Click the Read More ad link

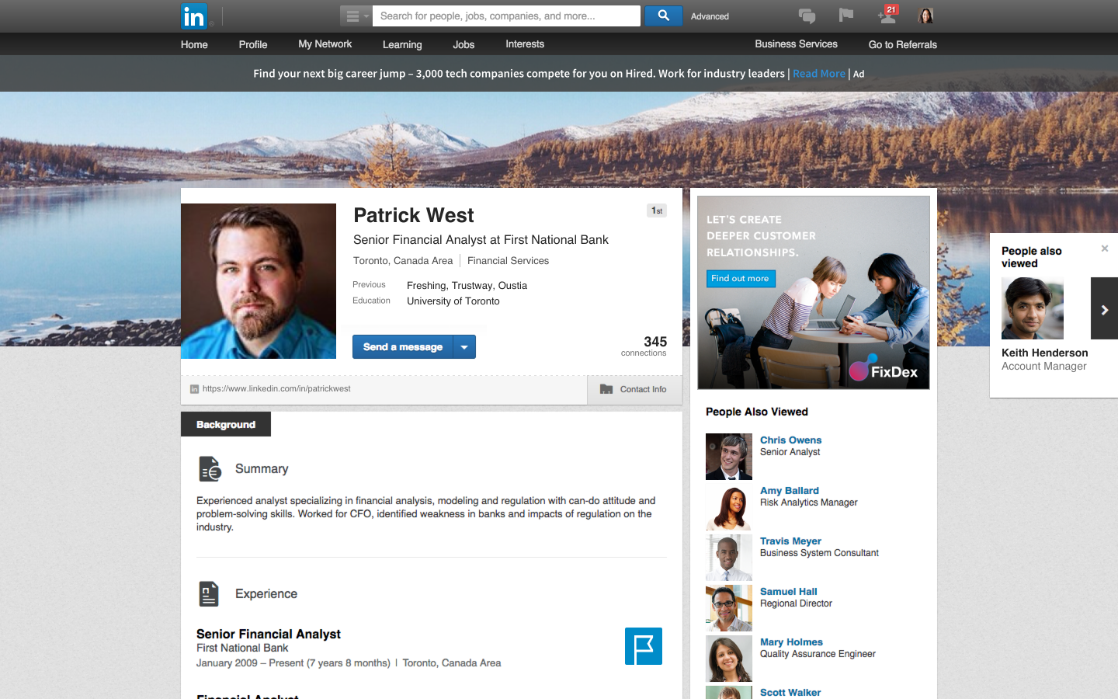tap(818, 74)
